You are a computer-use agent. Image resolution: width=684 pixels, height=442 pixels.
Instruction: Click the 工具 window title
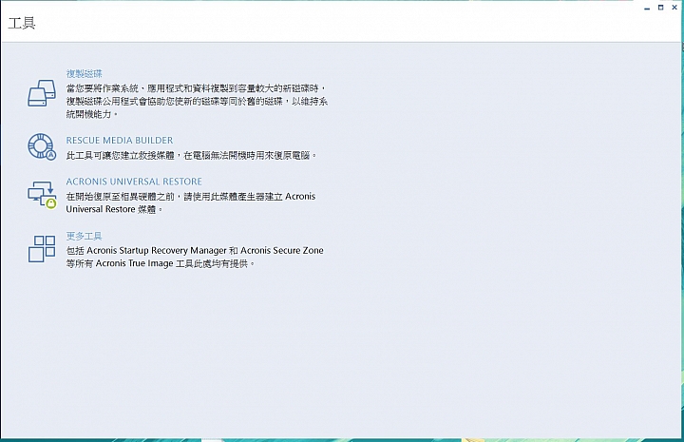22,23
